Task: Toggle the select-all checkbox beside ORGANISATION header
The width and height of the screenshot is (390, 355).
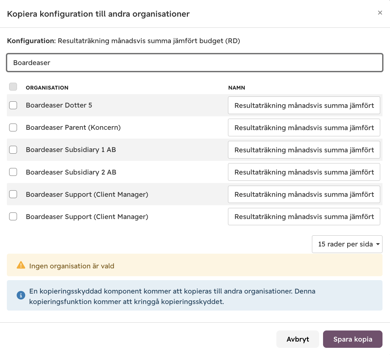Action: (x=13, y=87)
